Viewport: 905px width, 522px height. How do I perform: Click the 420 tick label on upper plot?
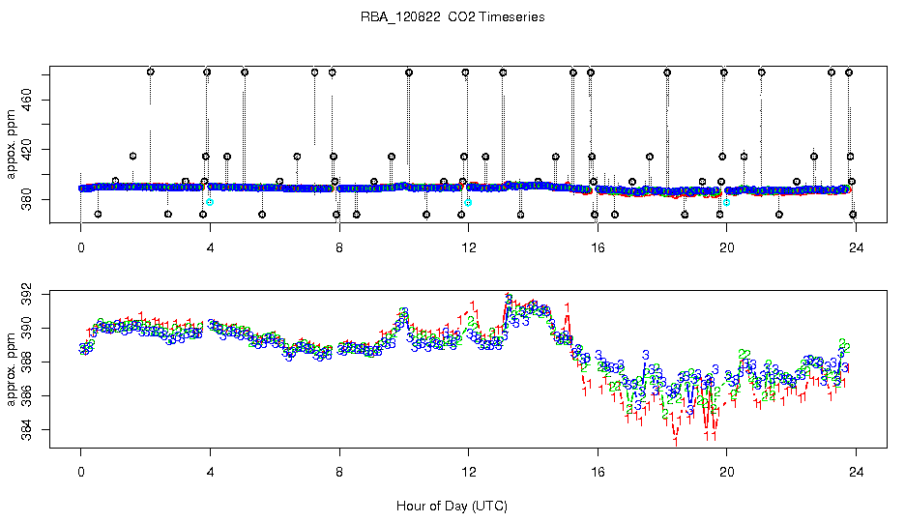click(26, 150)
